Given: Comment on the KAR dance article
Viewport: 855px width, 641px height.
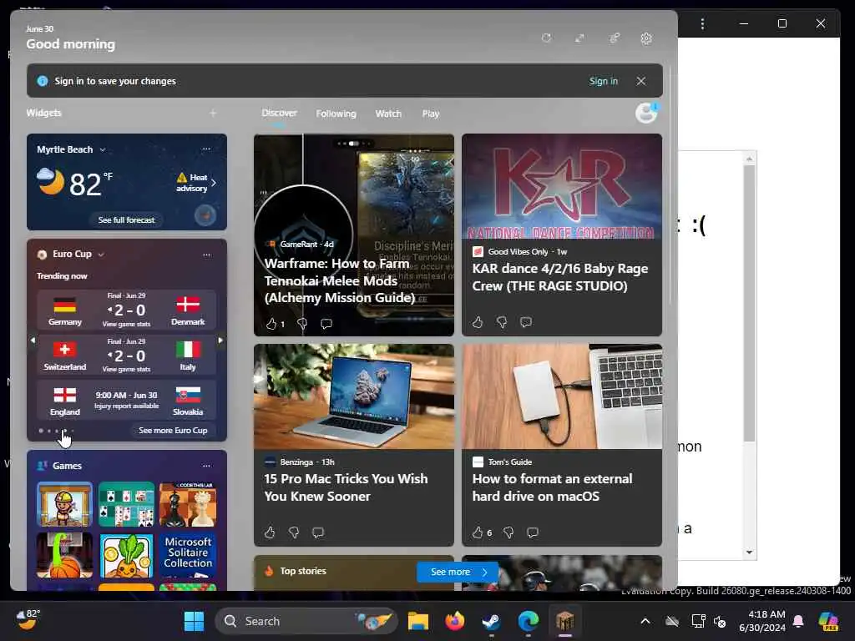Looking at the screenshot, I should [526, 322].
